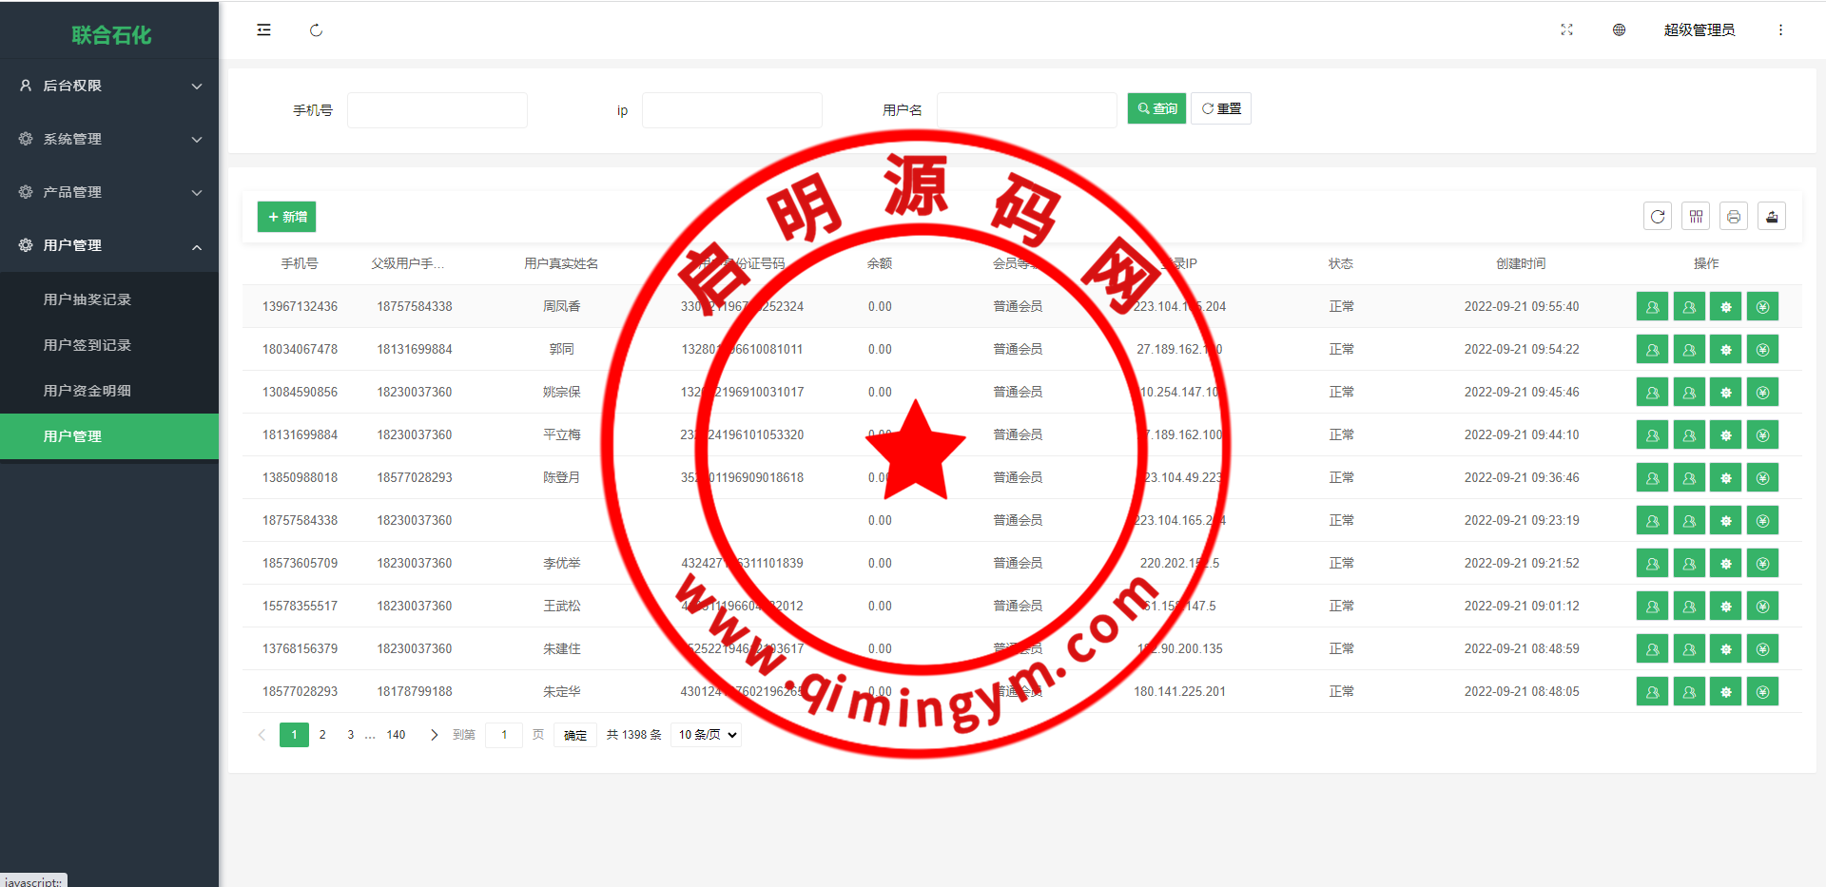This screenshot has height=887, width=1826.
Task: Open the three-dot more options menu
Action: [1780, 30]
